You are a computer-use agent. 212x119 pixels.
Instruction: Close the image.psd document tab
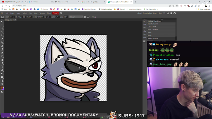15,20
